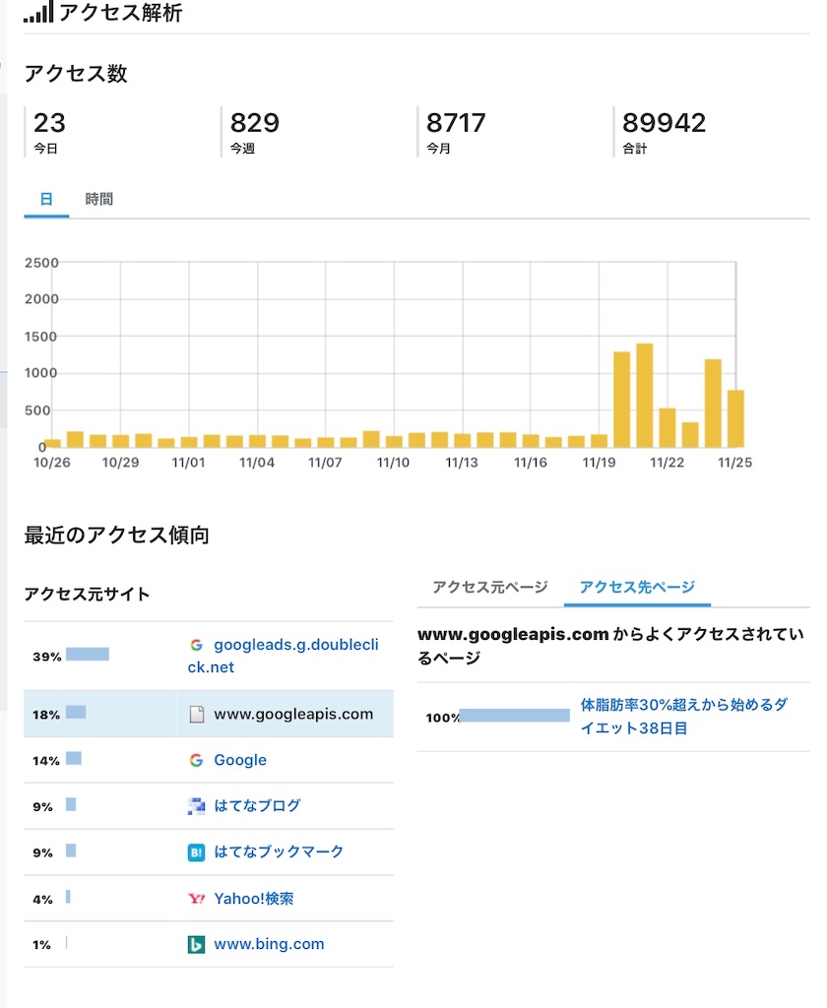Click the Google G icon beside Google

[196, 761]
